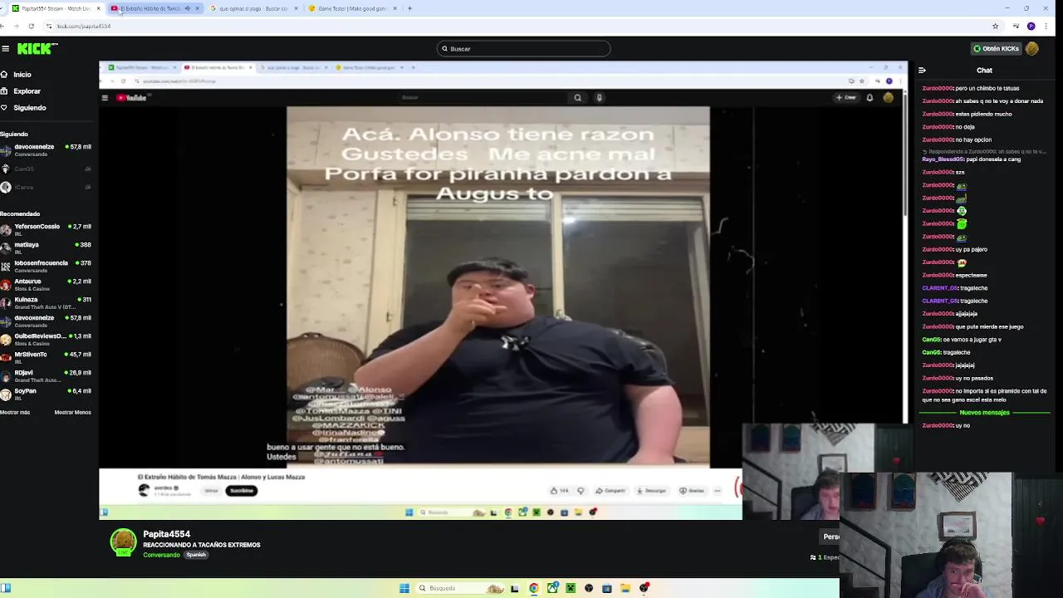Open Kuinaza recommended channel

click(46, 303)
